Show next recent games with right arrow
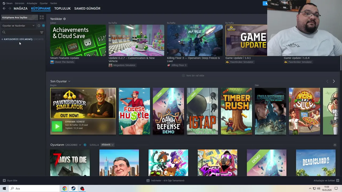Screen dimensions: 342x192 (334, 81)
